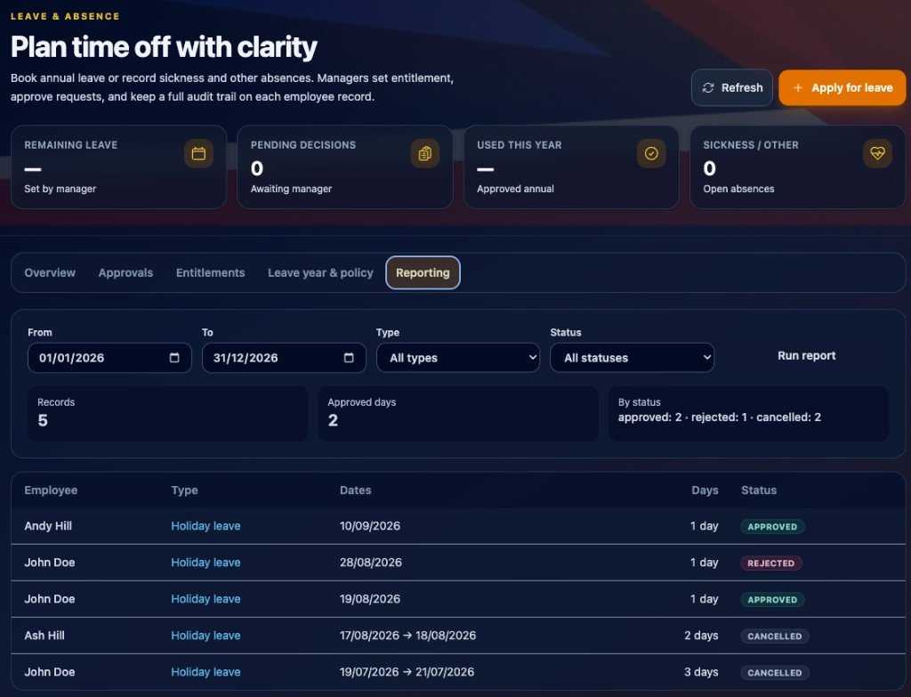Click the To date field 31/12/2026
The image size is (911, 697).
[x=284, y=358]
